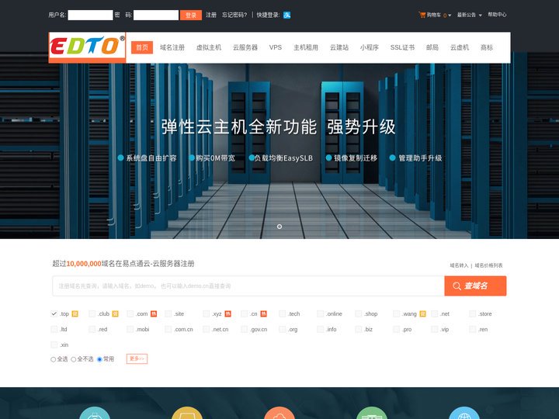Select the .biz domain checkbox
This screenshot has height=419, width=559.
tap(358, 329)
